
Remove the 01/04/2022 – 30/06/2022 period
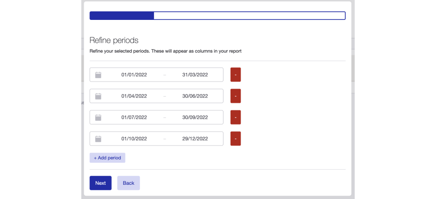coord(235,96)
